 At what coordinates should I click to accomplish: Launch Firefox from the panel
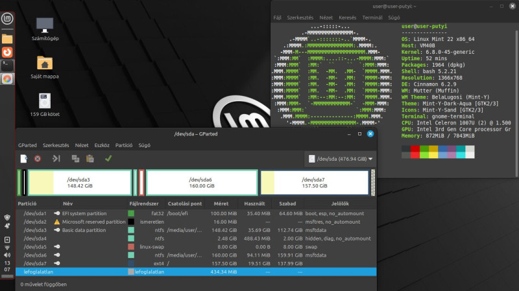(7, 52)
